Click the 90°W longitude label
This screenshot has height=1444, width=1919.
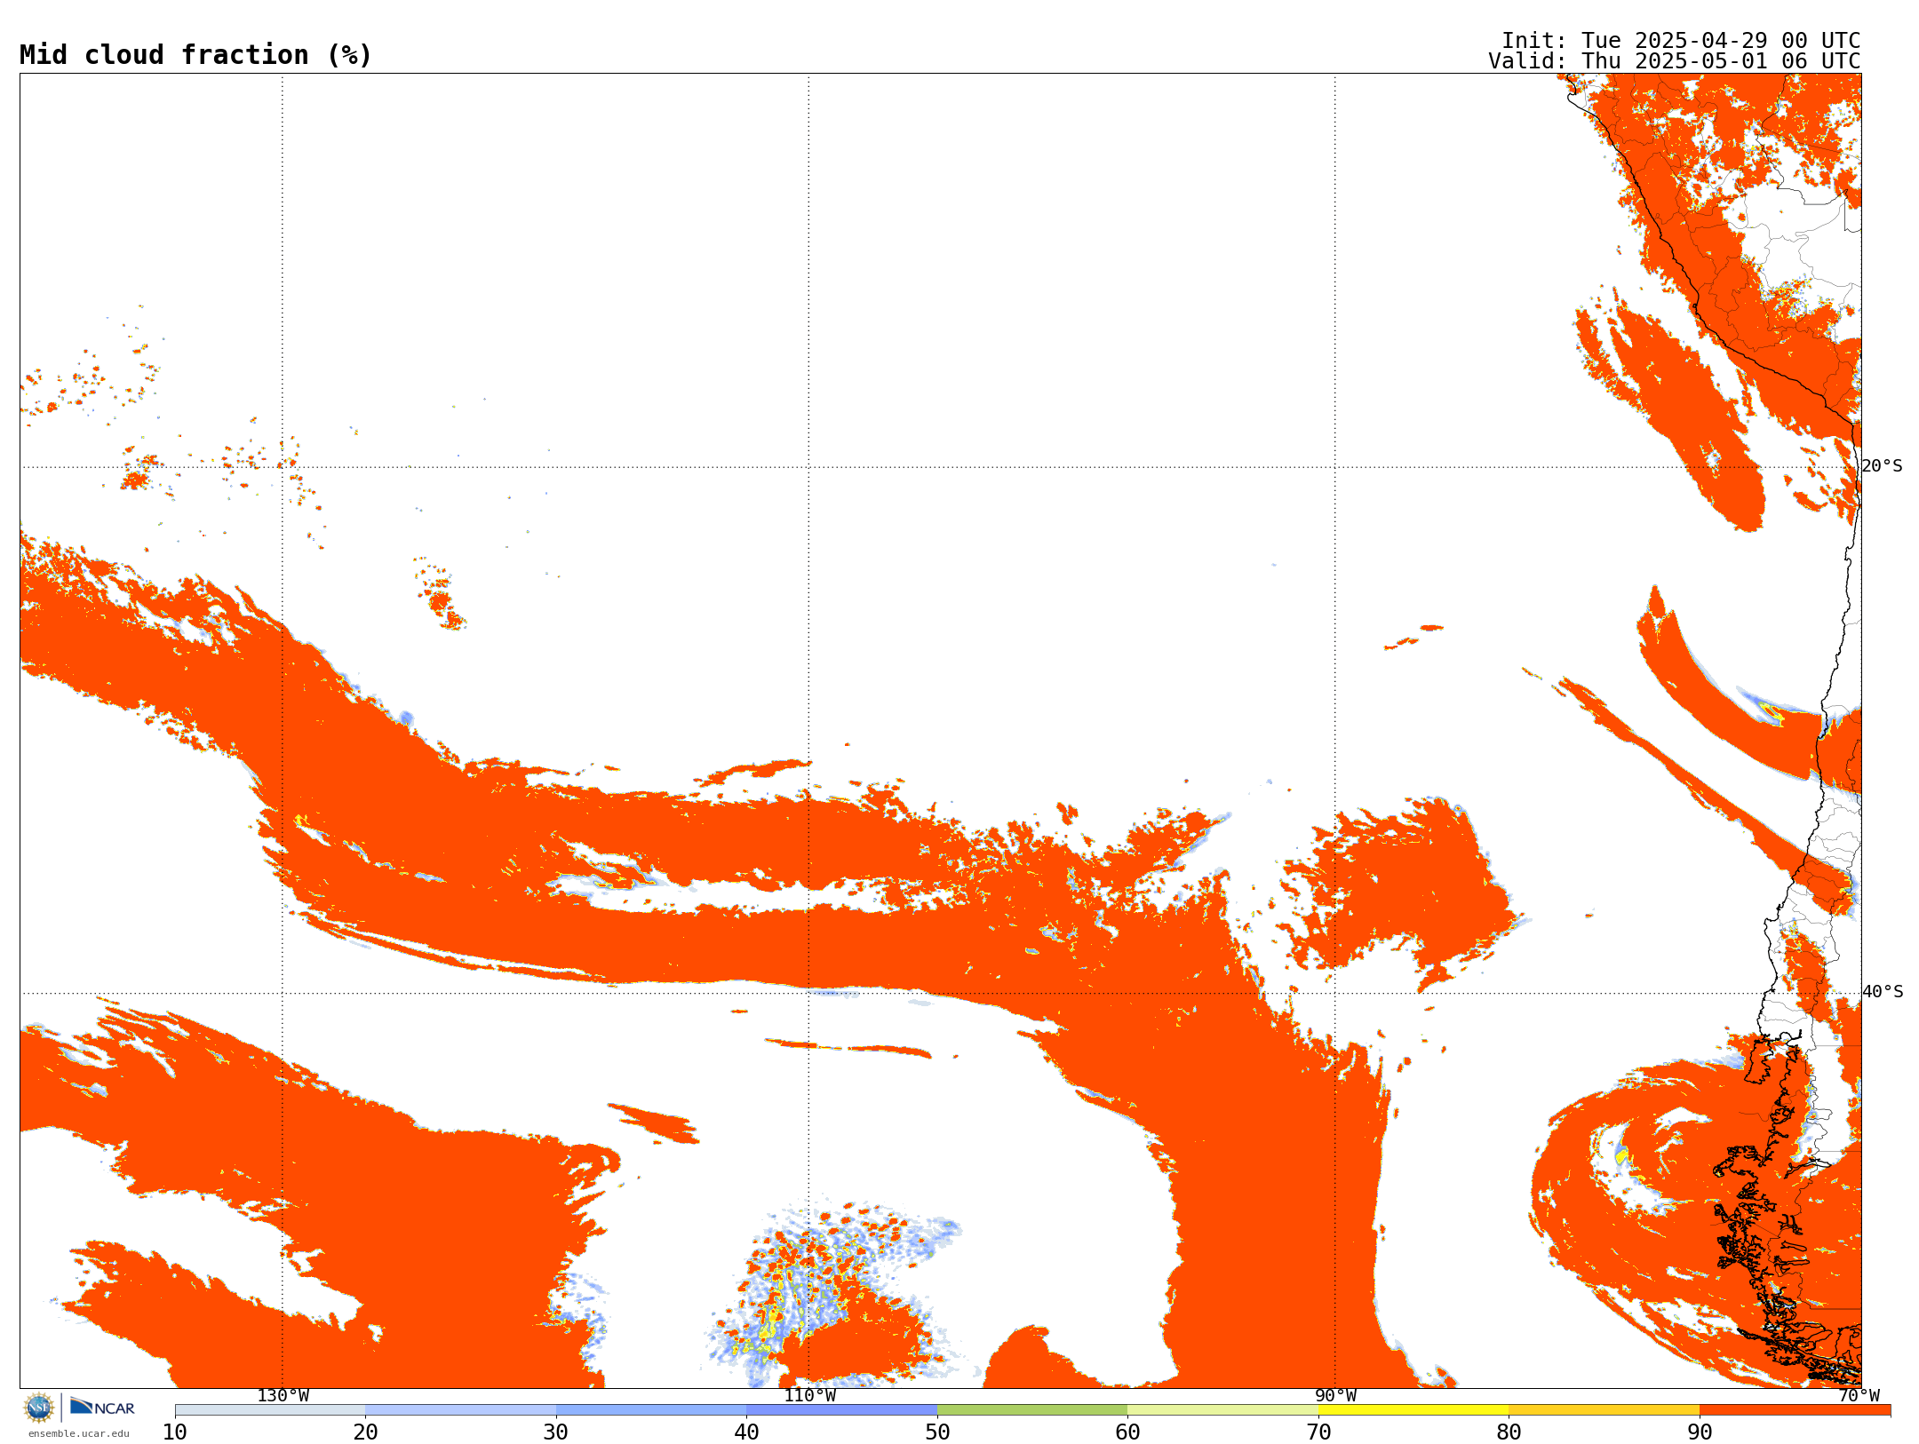[x=1335, y=1396]
